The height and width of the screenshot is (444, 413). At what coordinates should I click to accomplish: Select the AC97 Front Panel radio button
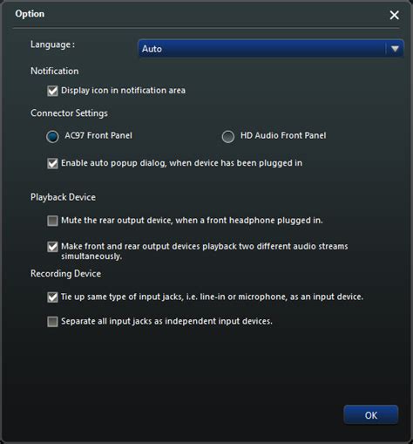pos(52,136)
